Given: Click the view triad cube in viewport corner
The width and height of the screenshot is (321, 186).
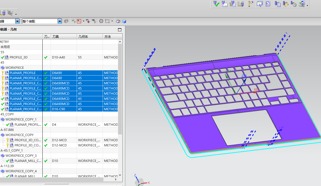Looking at the screenshot, I should point(140,182).
